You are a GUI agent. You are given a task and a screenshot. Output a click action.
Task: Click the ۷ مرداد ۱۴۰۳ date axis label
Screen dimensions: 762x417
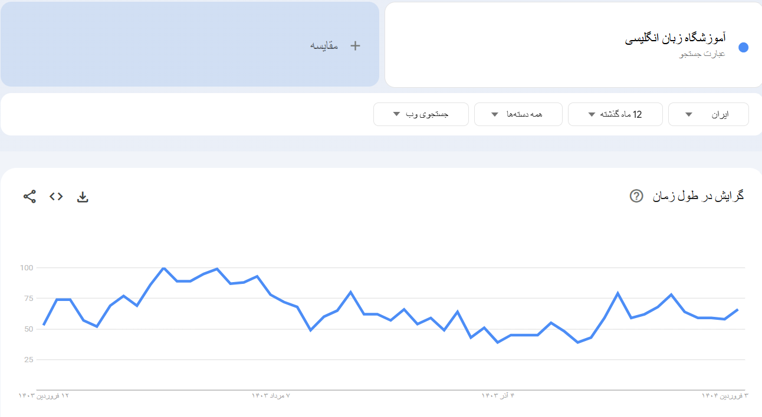[x=271, y=396]
